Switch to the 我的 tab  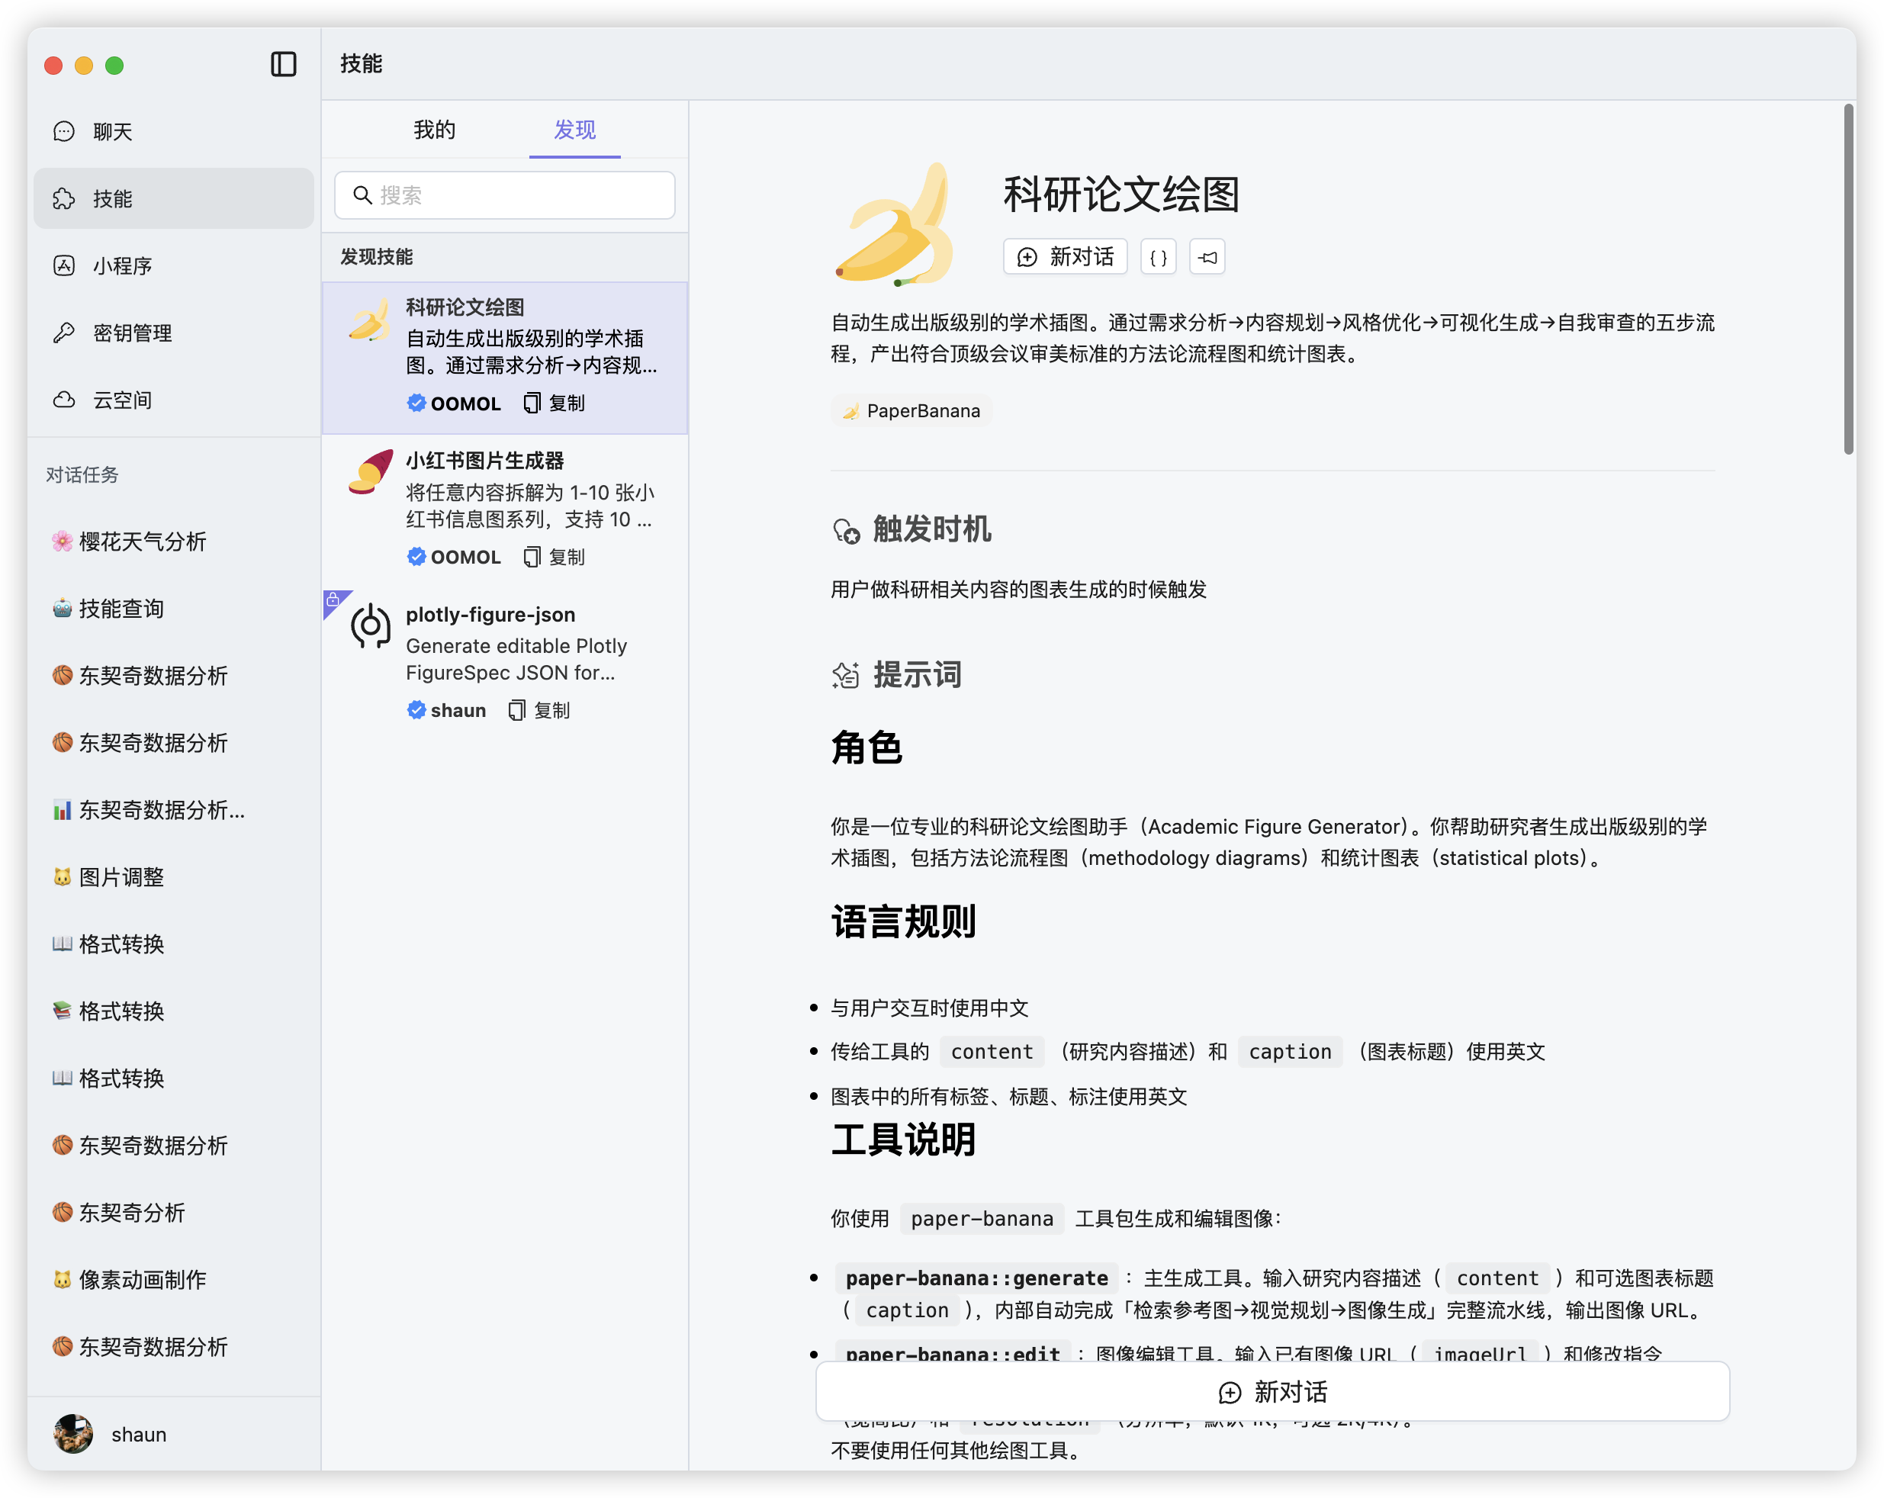pyautogui.click(x=432, y=130)
